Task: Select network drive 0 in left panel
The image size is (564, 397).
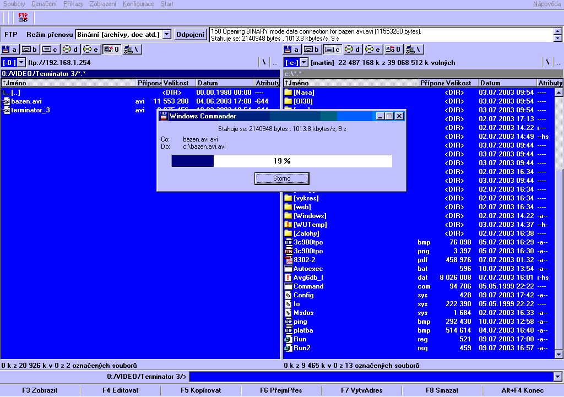Action: (112, 50)
